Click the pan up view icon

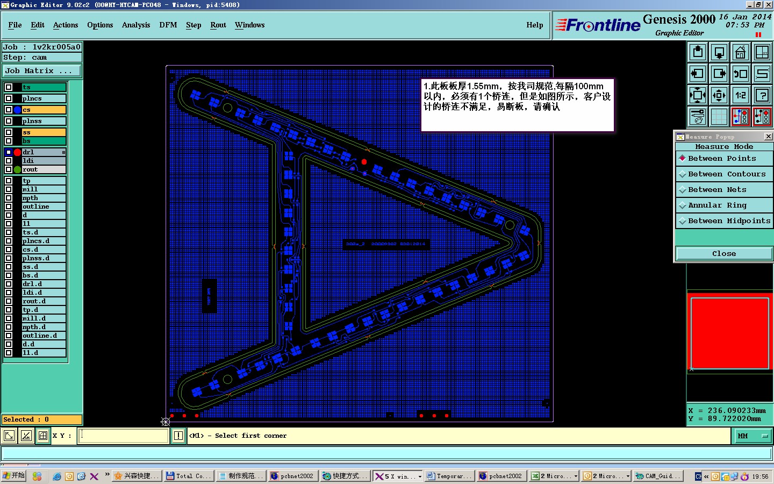698,52
